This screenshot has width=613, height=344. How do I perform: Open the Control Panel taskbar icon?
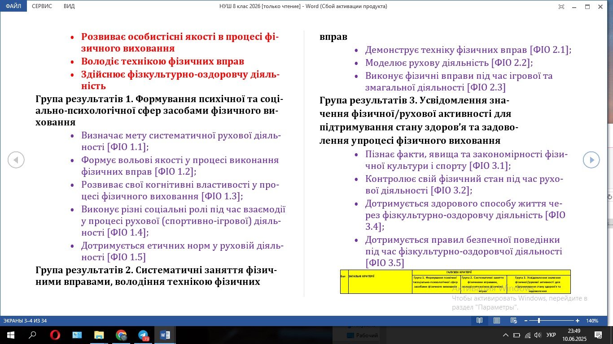pos(77,335)
